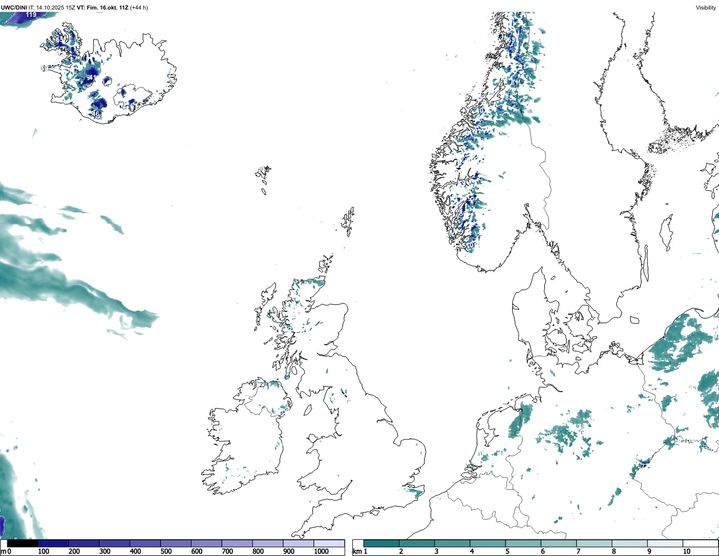The image size is (719, 556).
Task: Click the '700' label on the metre scale
Action: pyautogui.click(x=227, y=552)
